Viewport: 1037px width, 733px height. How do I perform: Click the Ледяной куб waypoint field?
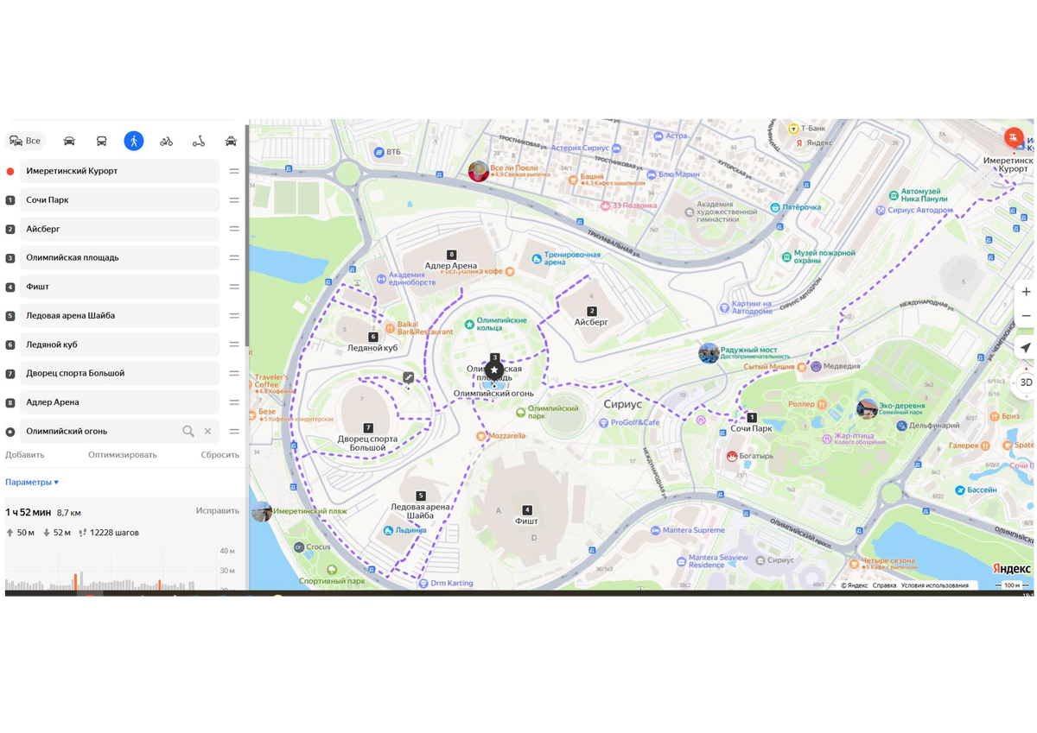point(119,344)
